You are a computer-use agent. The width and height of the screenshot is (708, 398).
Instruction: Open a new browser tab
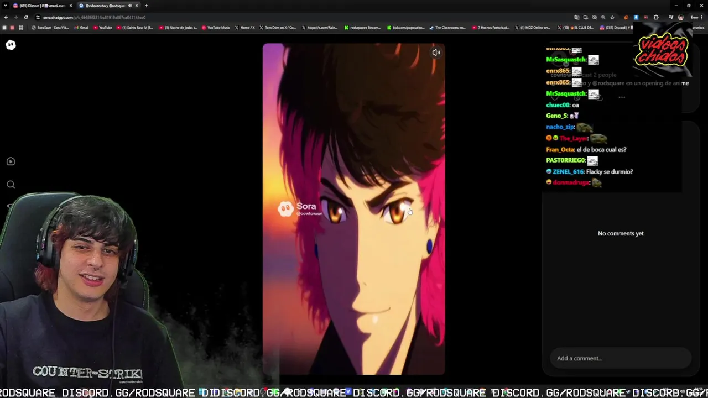[x=147, y=6]
